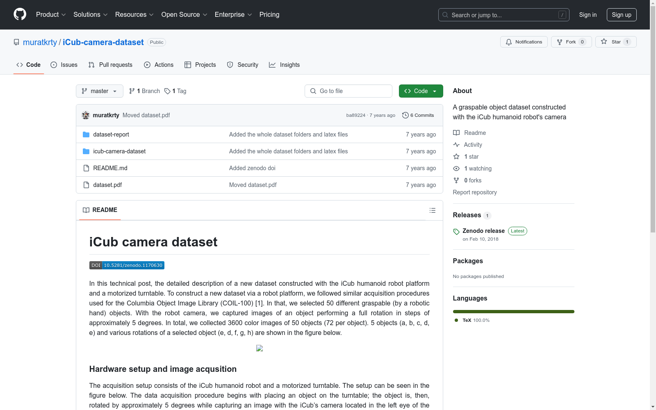The height and width of the screenshot is (410, 656).
Task: Open the master branch selector
Action: pos(100,91)
